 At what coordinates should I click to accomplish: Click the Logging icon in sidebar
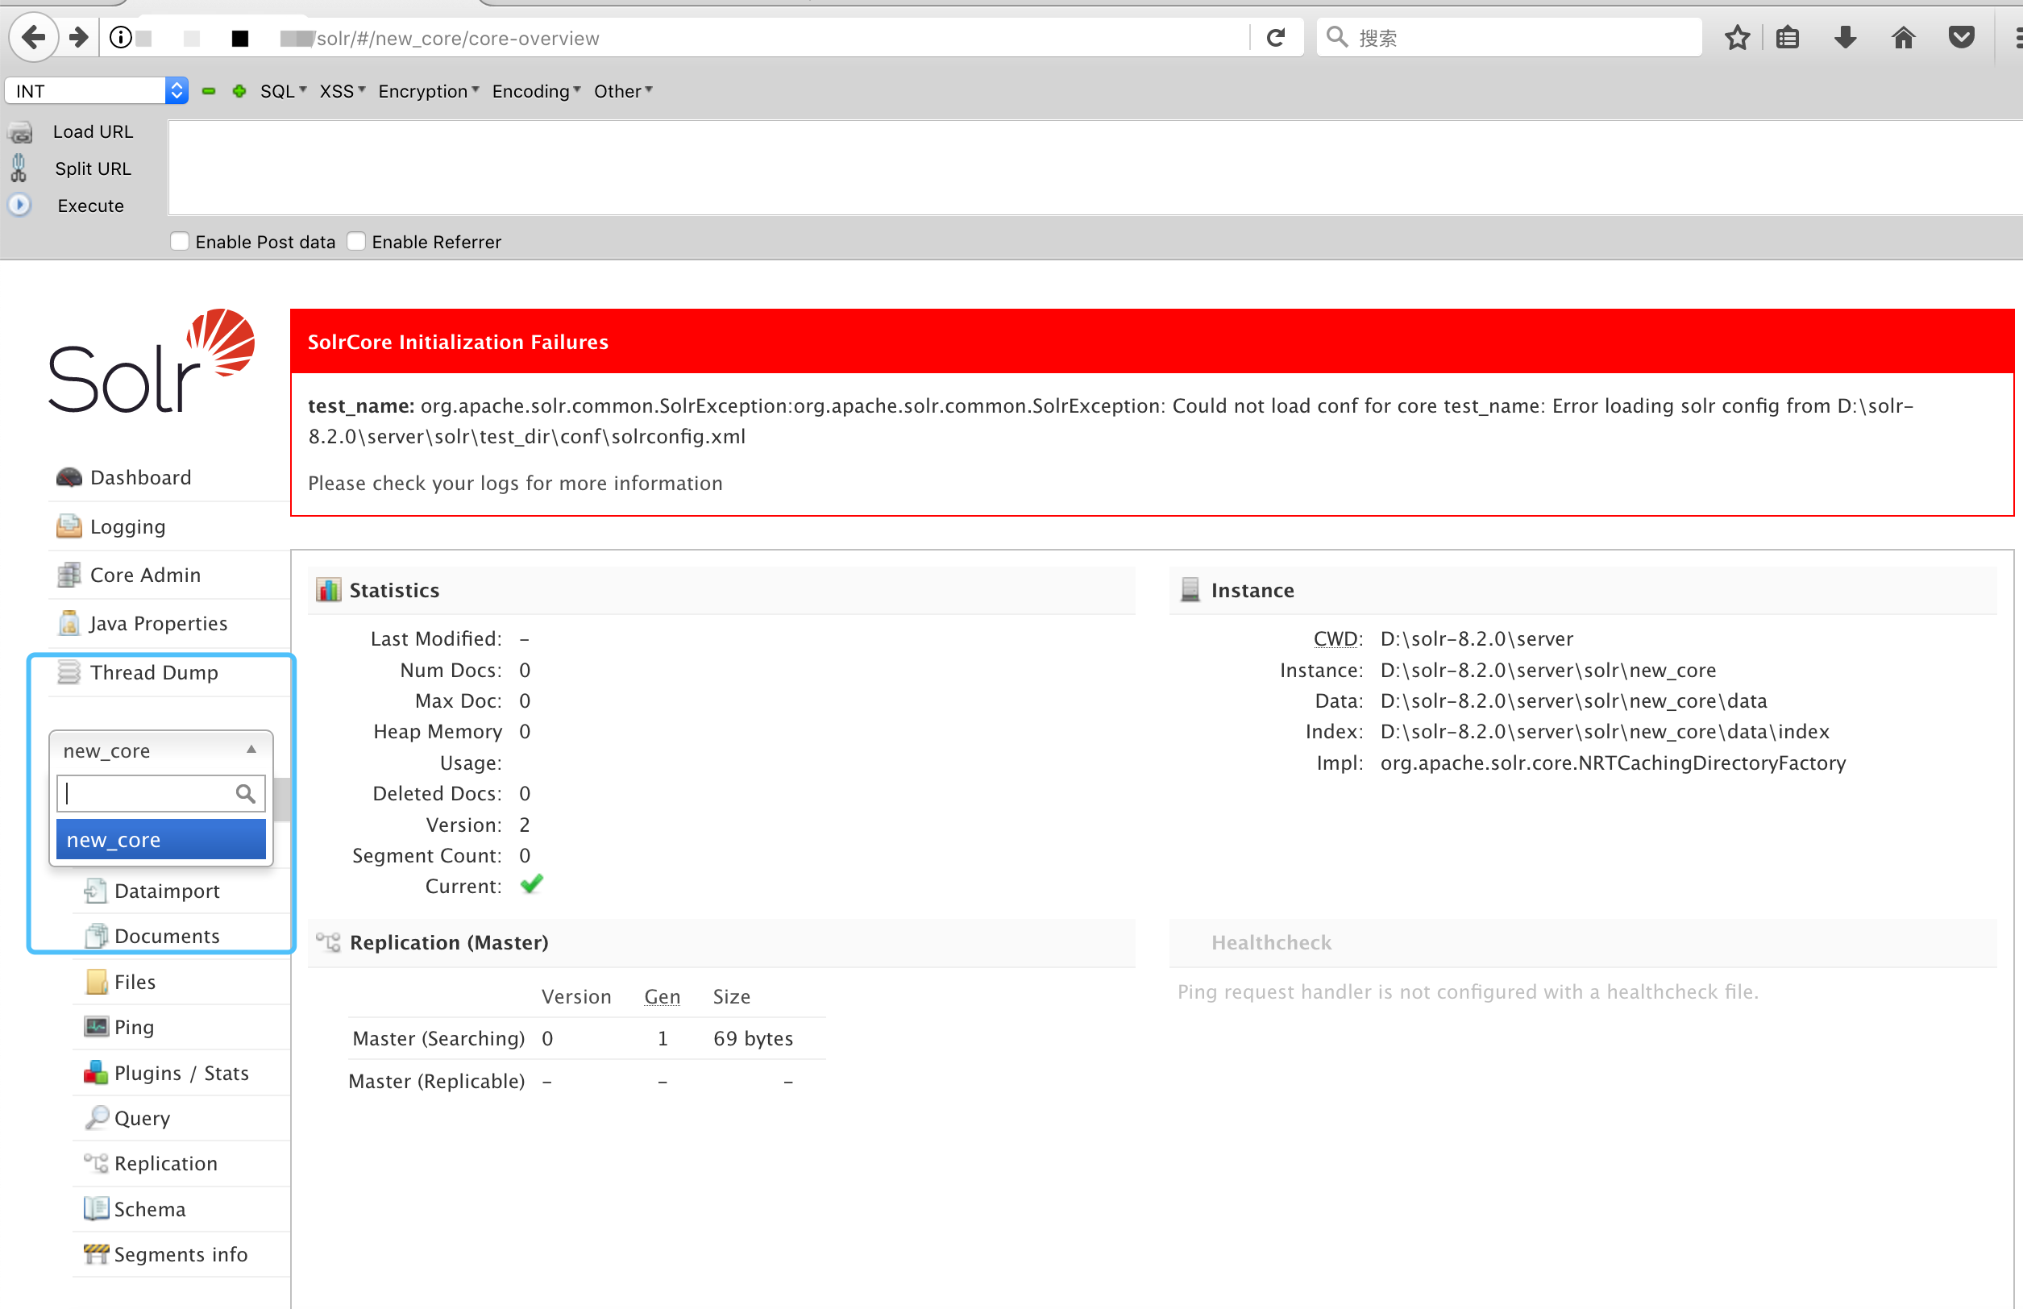[69, 526]
